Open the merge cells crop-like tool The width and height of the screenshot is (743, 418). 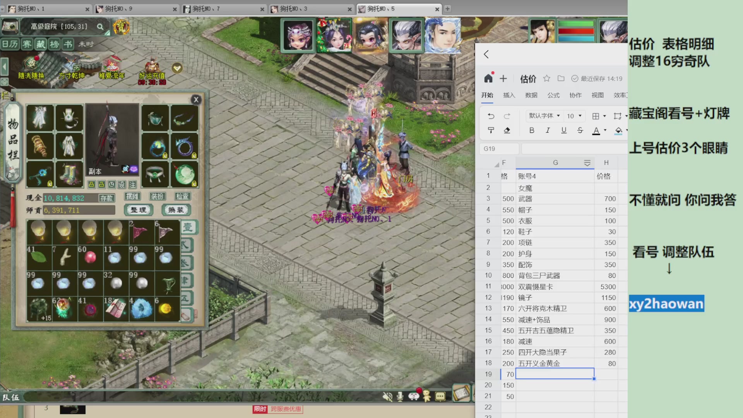618,116
